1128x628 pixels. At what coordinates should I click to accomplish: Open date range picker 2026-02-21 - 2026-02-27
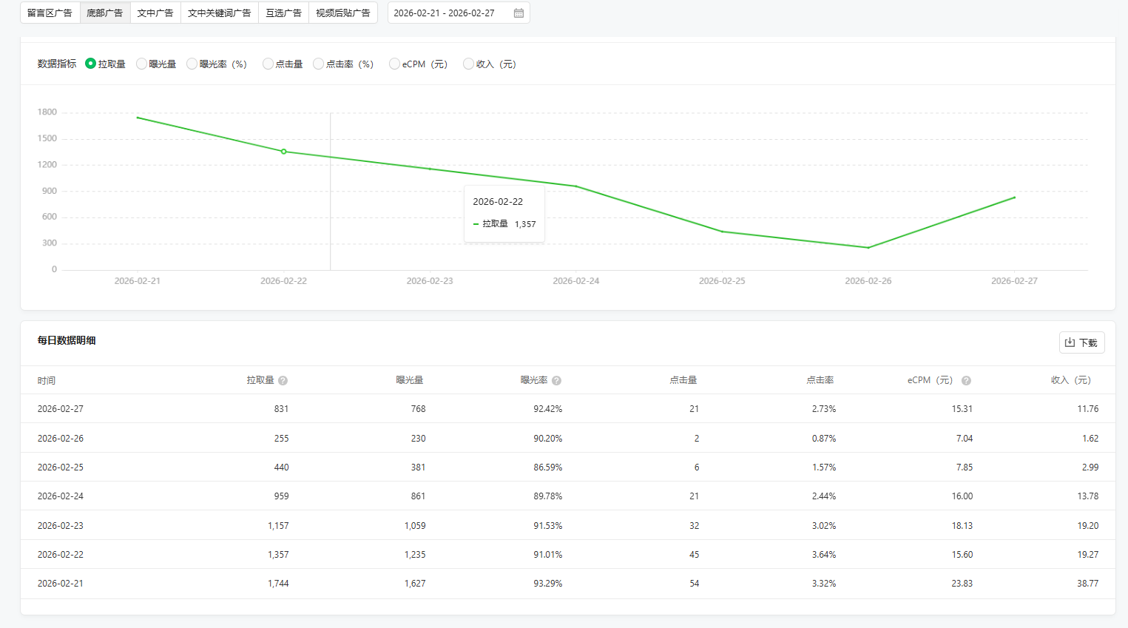[x=450, y=13]
